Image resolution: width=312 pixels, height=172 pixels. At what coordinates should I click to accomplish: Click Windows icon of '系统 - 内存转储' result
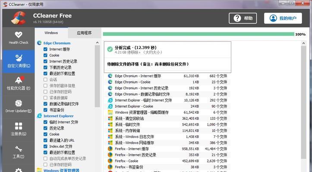110,131
